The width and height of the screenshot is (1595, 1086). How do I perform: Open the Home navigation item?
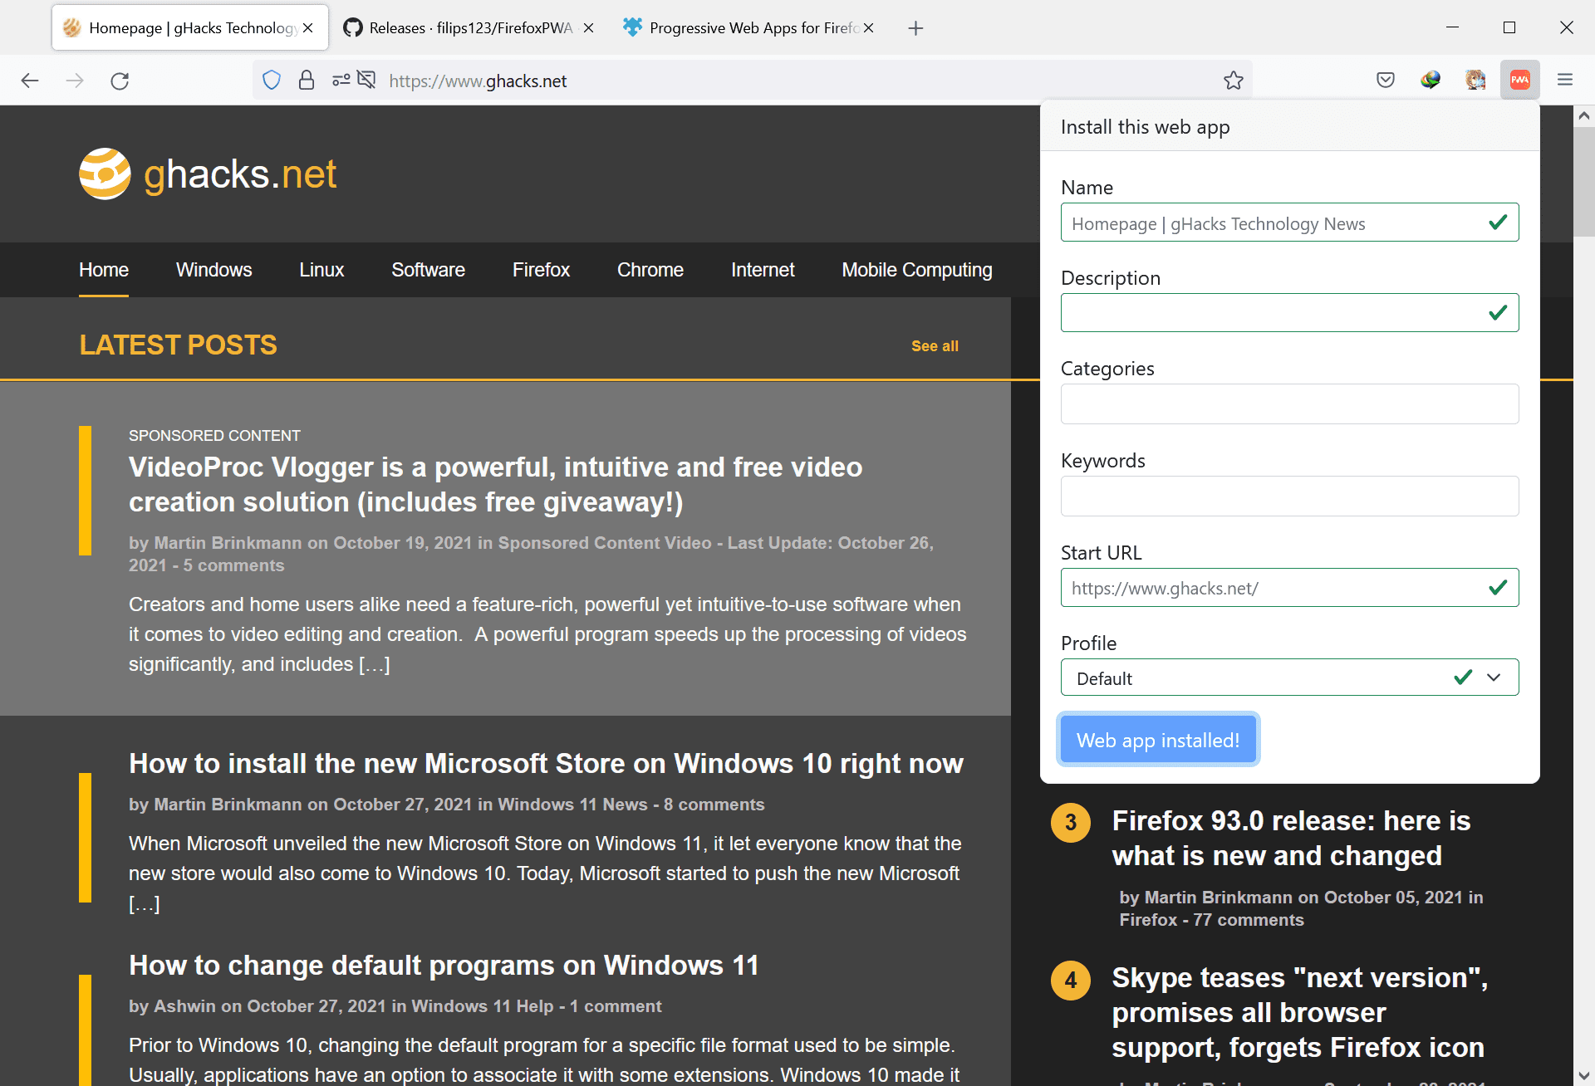point(104,270)
